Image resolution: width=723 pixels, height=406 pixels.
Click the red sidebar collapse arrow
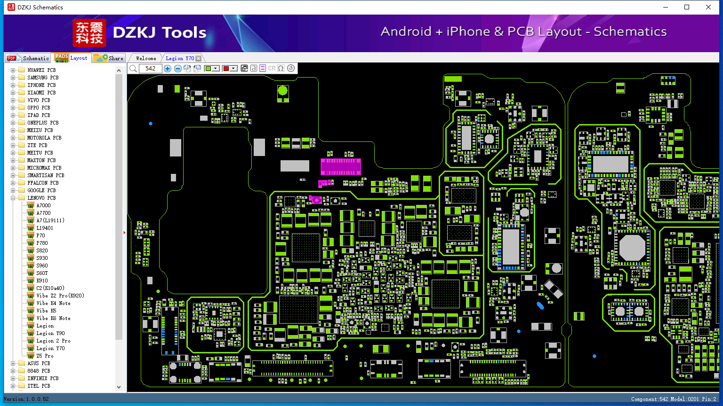(x=124, y=232)
